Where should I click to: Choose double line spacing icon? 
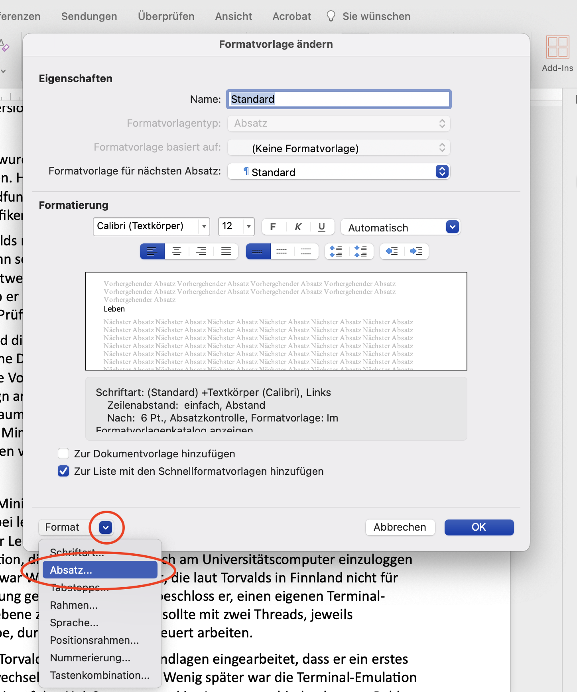pos(306,251)
